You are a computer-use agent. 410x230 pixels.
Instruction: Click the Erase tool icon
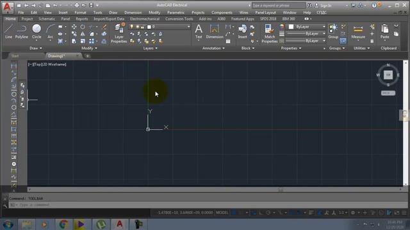click(x=104, y=27)
